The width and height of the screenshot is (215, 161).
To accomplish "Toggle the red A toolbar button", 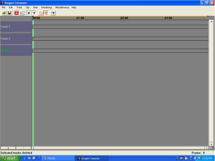I will click(16, 13).
